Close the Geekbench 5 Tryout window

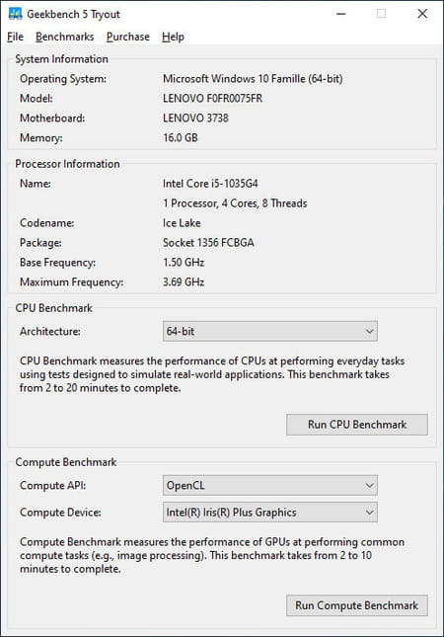pos(422,14)
